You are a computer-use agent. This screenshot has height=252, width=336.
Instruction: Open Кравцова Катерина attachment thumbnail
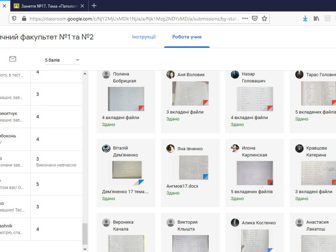click(318, 173)
